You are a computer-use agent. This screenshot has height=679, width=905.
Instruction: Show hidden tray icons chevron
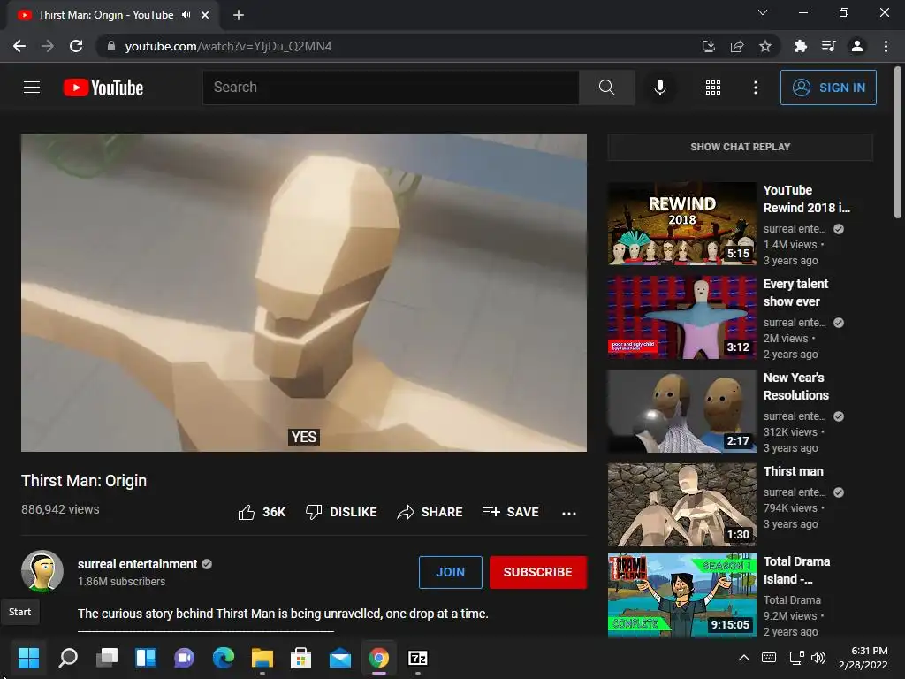click(744, 658)
